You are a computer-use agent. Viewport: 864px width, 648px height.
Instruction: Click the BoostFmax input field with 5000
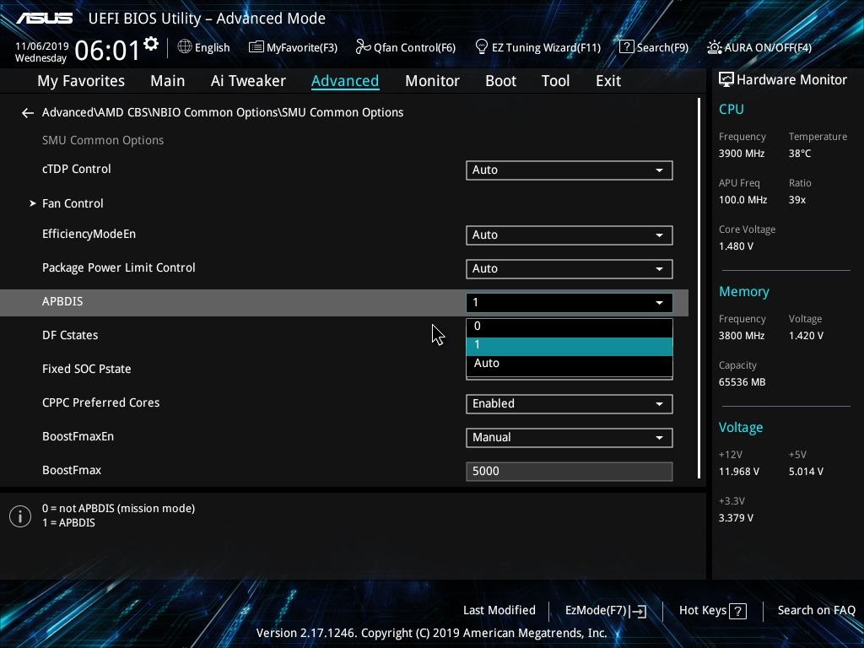pos(570,471)
